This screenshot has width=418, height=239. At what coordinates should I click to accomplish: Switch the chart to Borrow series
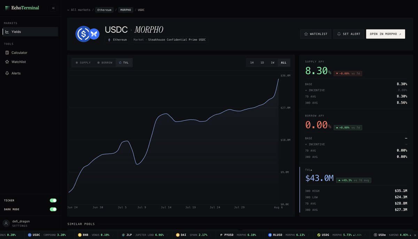(x=104, y=63)
